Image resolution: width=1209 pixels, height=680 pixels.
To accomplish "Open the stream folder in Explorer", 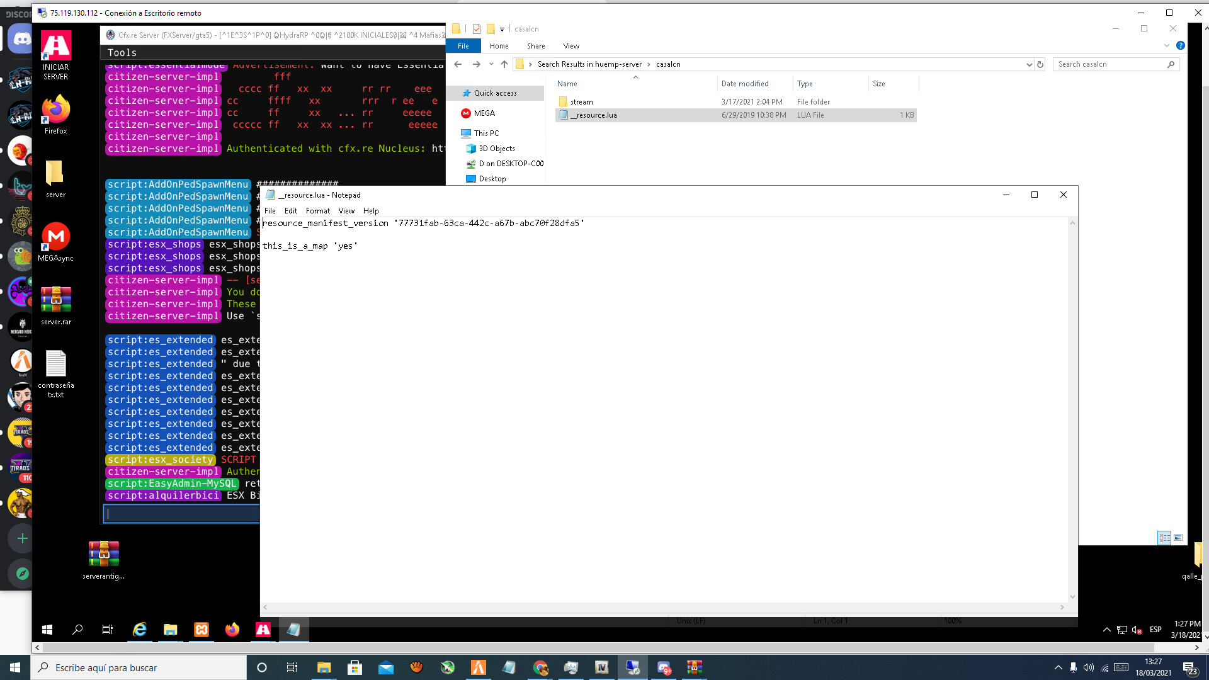I will (580, 101).
